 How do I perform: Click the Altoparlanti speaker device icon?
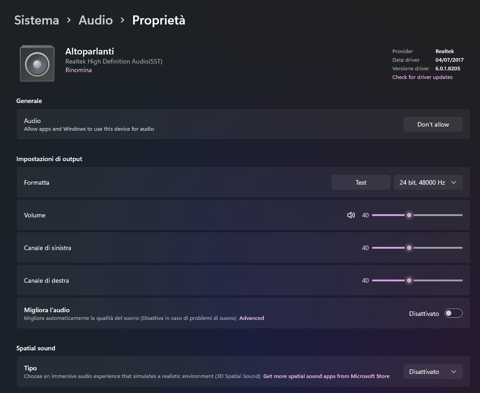[37, 64]
